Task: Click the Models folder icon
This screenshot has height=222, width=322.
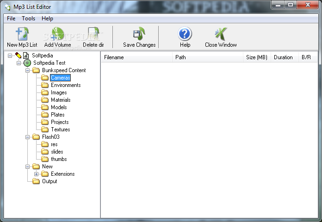Action: click(45, 107)
